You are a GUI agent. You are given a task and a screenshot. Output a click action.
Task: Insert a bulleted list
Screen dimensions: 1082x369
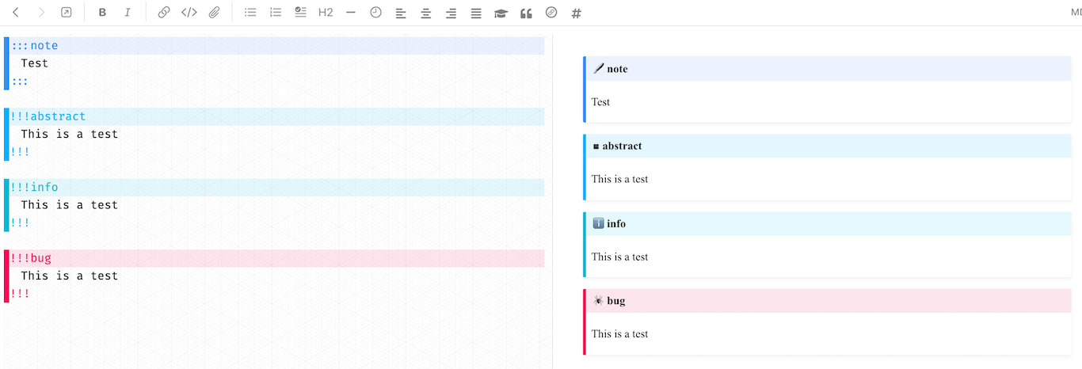coord(250,13)
